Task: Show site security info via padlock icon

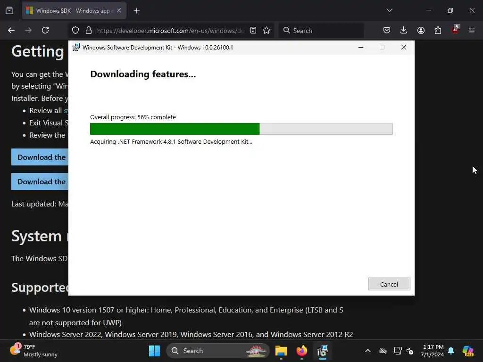Action: (89, 31)
